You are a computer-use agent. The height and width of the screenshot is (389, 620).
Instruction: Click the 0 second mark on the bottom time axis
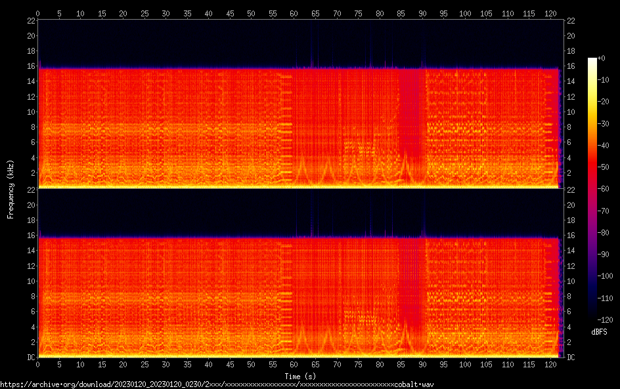pos(38,364)
